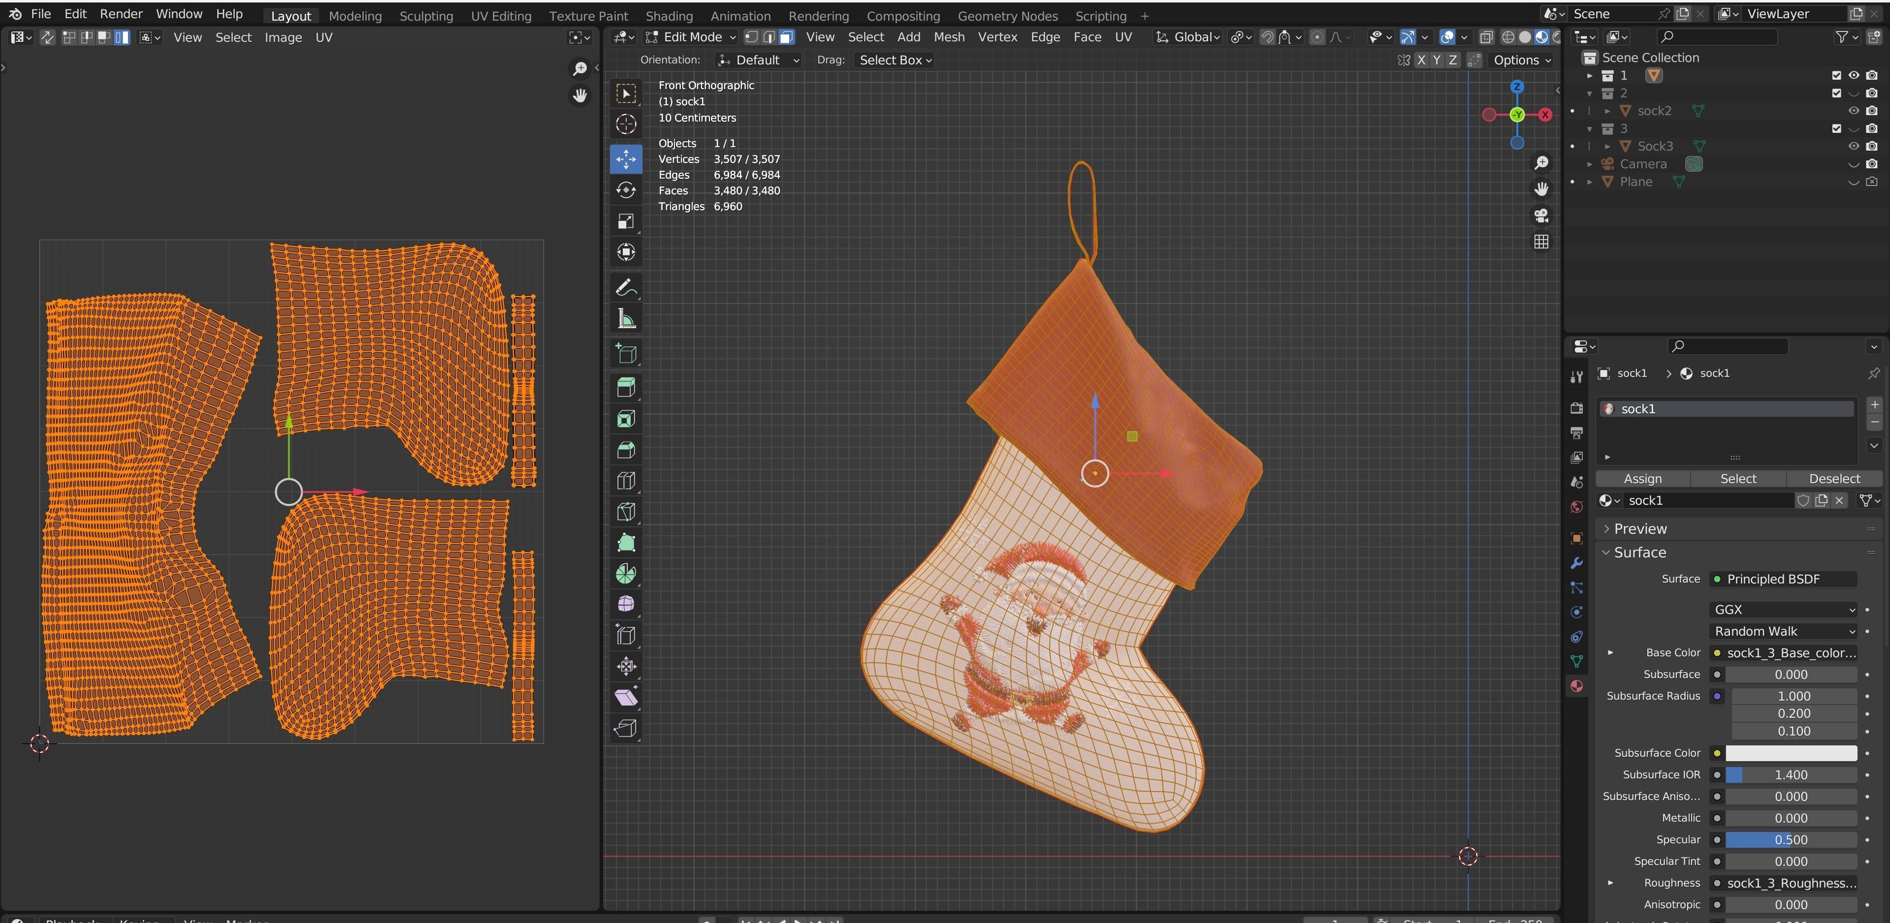Open the GGX distribution dropdown
The image size is (1890, 923).
1783,610
